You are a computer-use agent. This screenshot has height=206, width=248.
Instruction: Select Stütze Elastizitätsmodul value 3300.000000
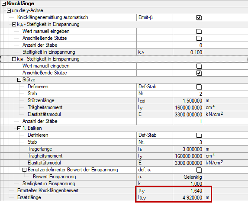click(x=188, y=114)
